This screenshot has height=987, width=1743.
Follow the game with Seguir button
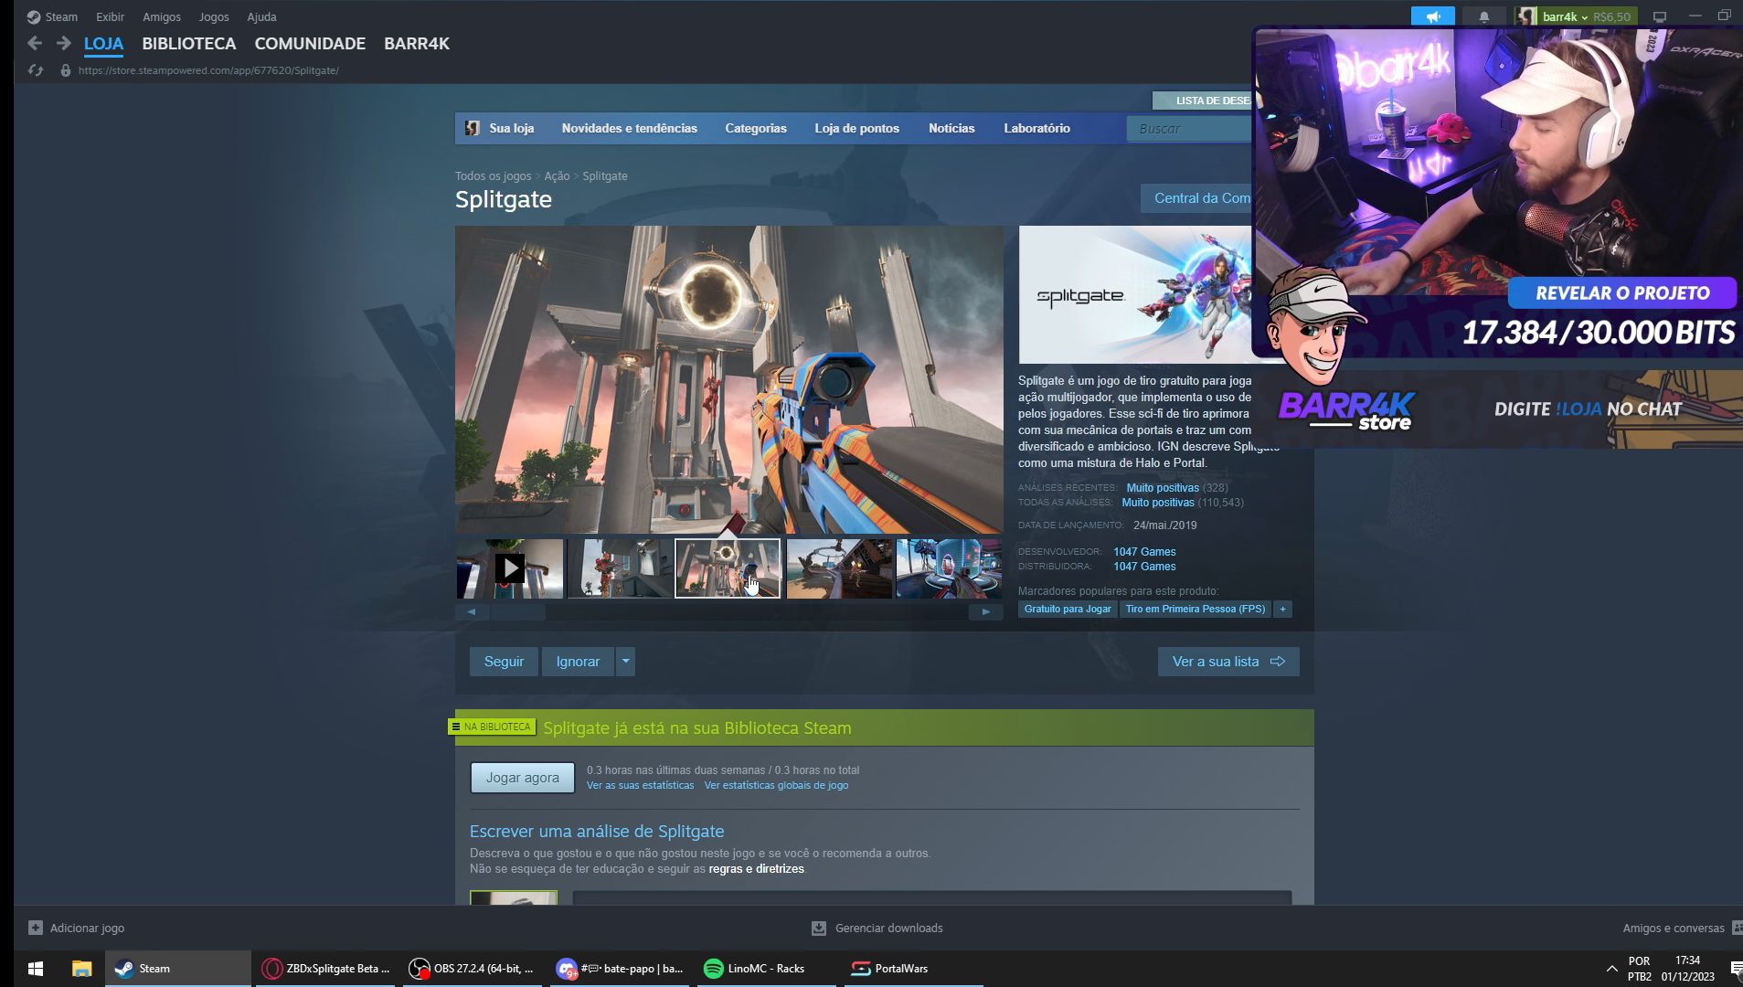(504, 662)
